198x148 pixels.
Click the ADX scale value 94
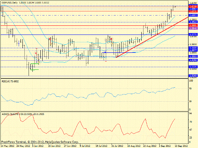190,113
